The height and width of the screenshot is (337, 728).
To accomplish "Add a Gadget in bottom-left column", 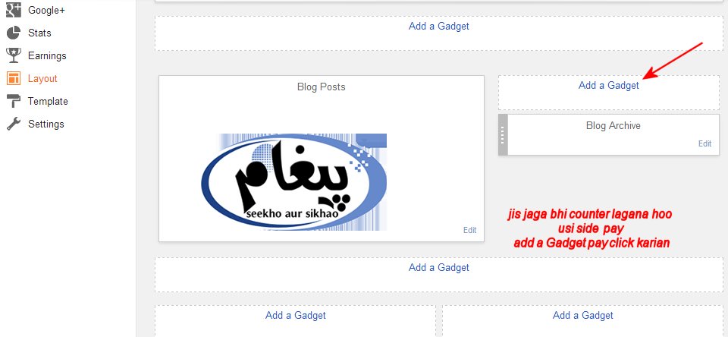I will (x=295, y=315).
